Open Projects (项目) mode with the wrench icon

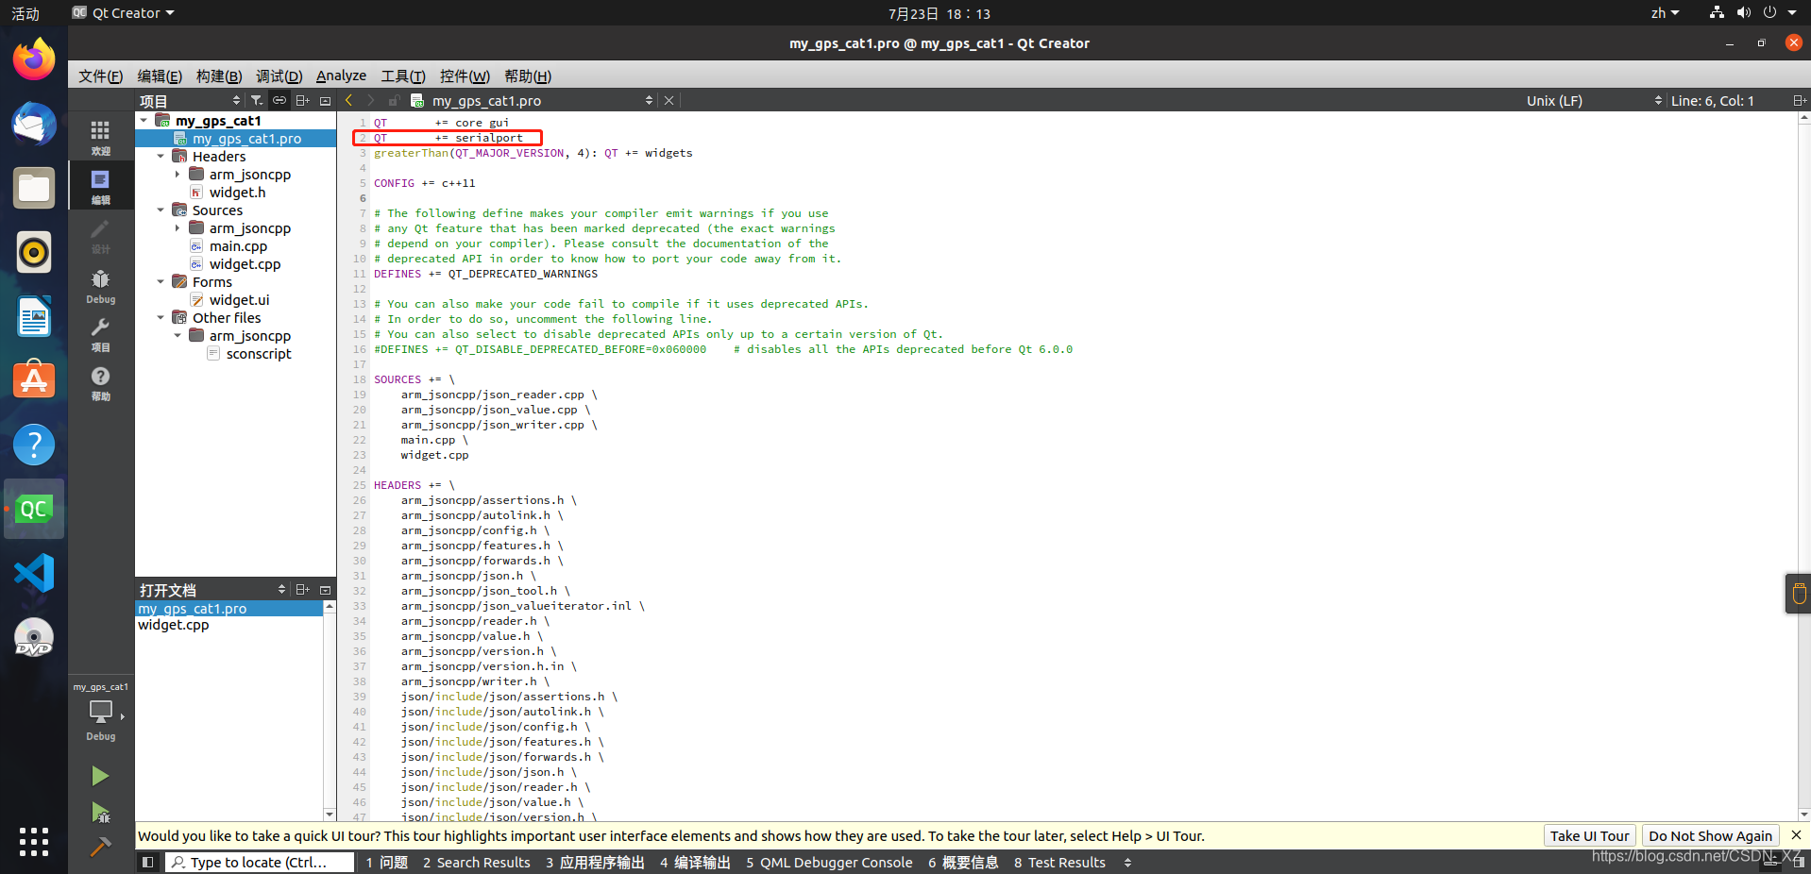(x=100, y=334)
